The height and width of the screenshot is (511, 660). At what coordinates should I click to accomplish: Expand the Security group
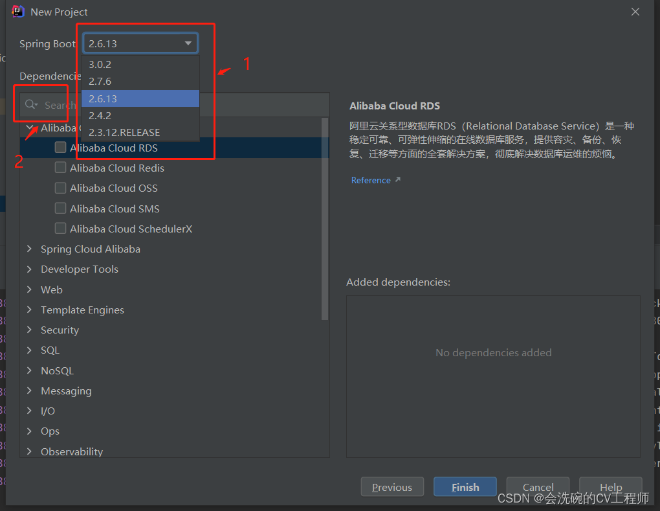pyautogui.click(x=30, y=330)
